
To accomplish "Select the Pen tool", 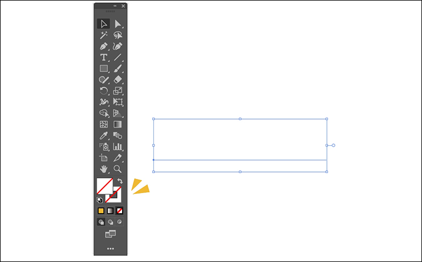I will [104, 46].
